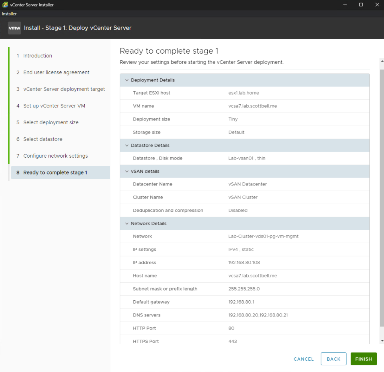Click CANCEL to abort the install
Viewport: 384px width, 372px height.
click(x=303, y=359)
